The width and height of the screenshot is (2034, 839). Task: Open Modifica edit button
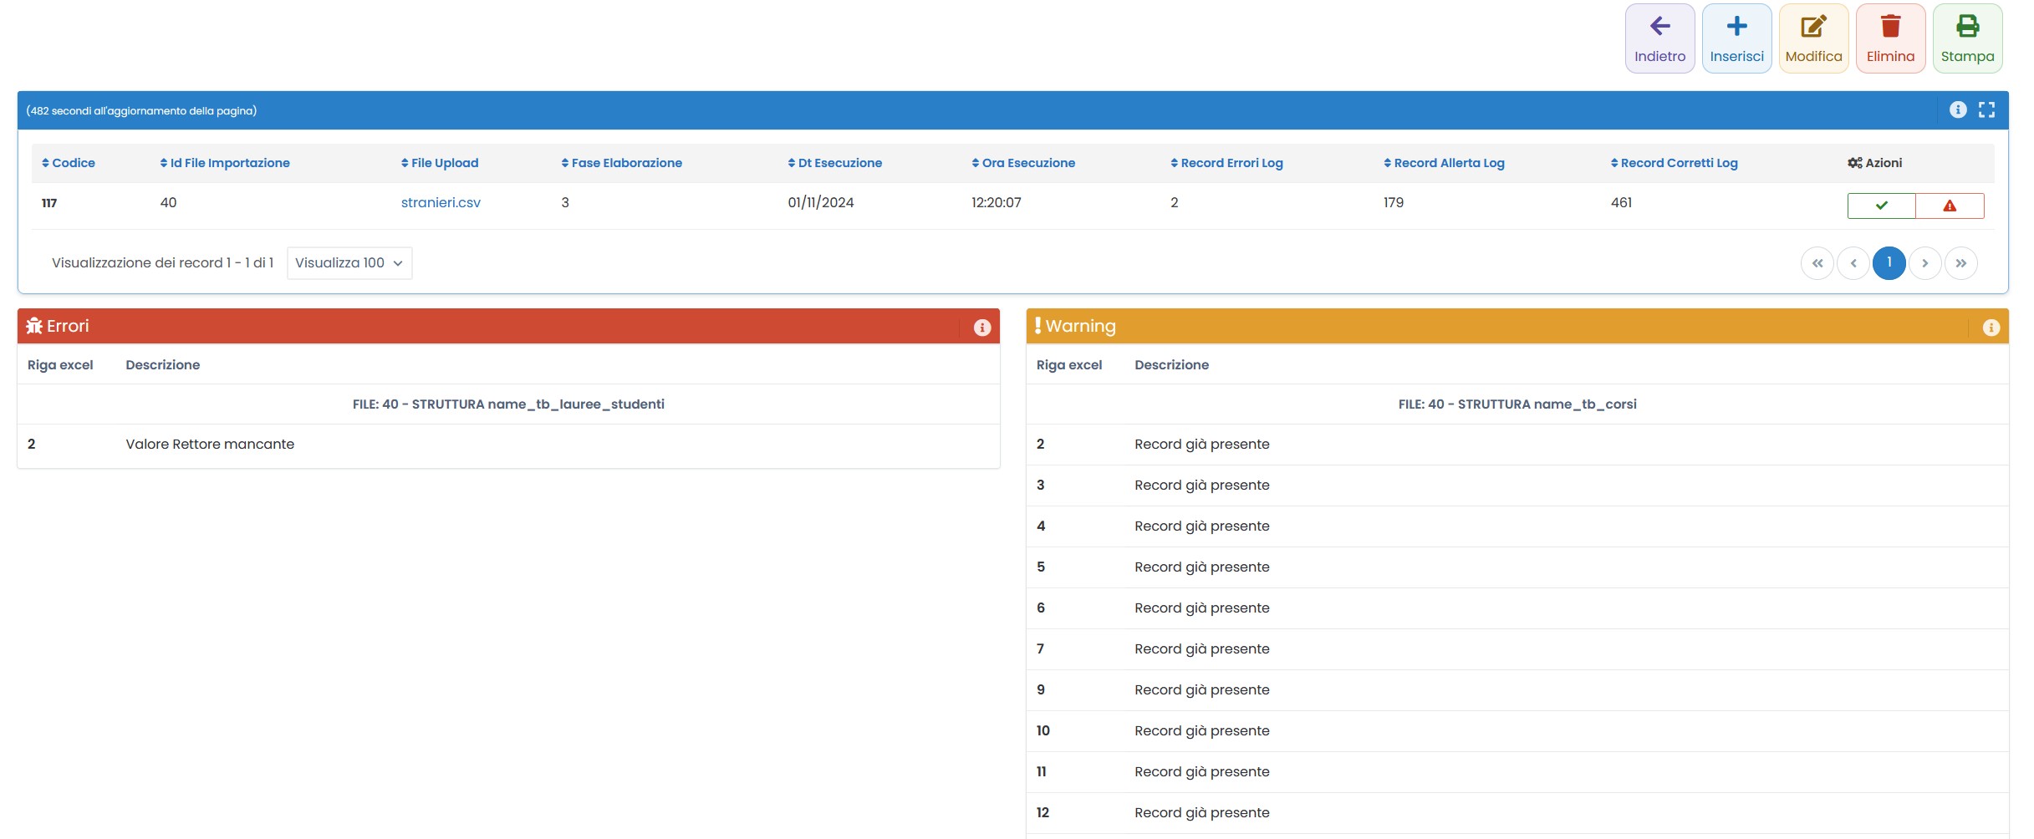(1813, 38)
